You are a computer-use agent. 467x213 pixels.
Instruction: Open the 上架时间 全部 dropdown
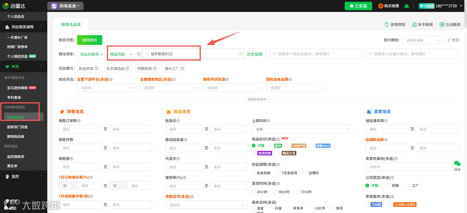(x=302, y=129)
